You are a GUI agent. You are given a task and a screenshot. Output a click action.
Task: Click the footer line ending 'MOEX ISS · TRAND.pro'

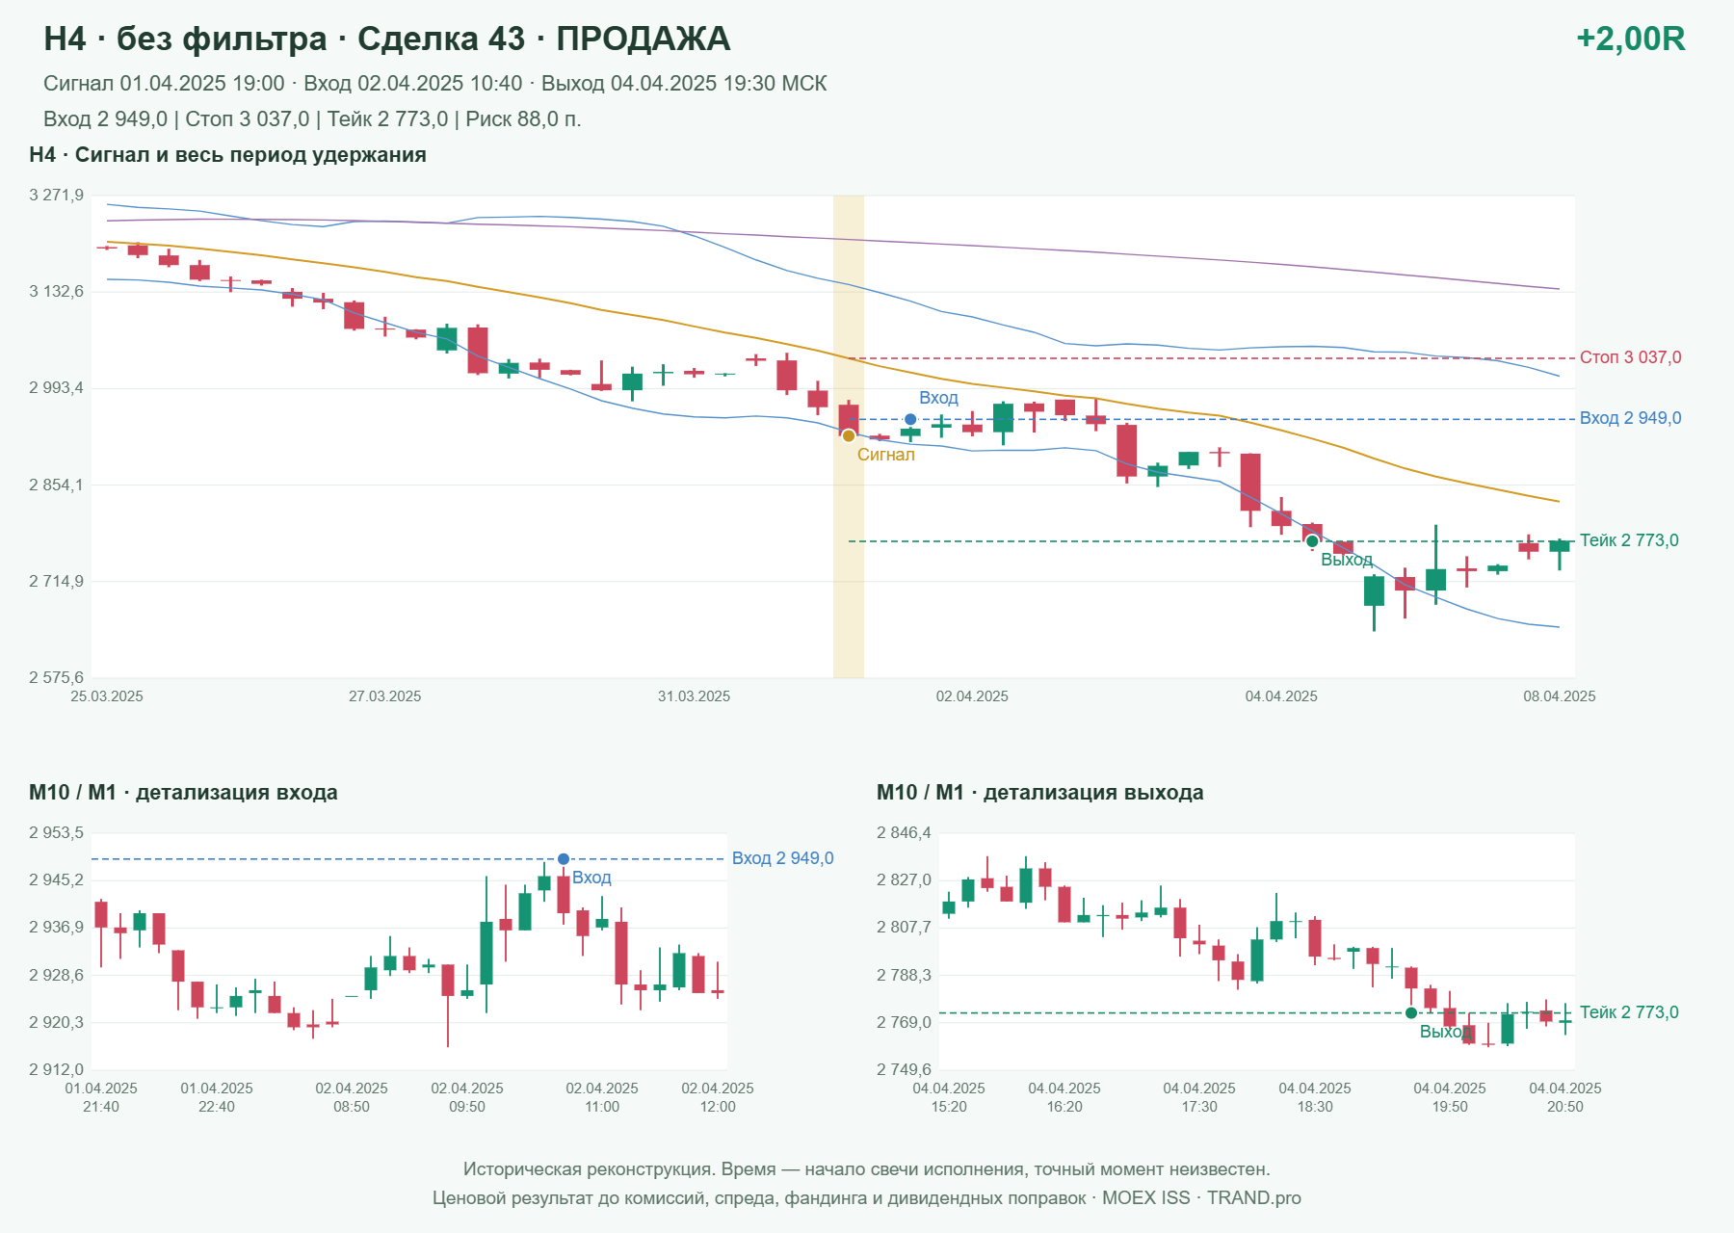(x=867, y=1198)
